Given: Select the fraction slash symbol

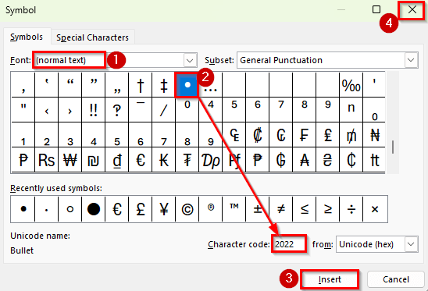Looking at the screenshot, I should (x=164, y=110).
